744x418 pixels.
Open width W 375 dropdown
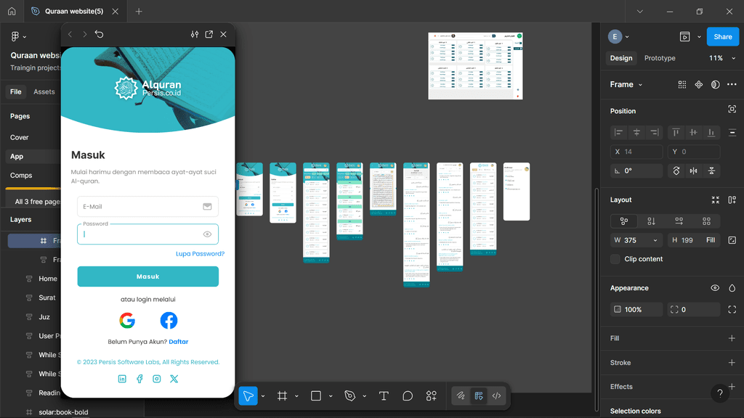(655, 240)
